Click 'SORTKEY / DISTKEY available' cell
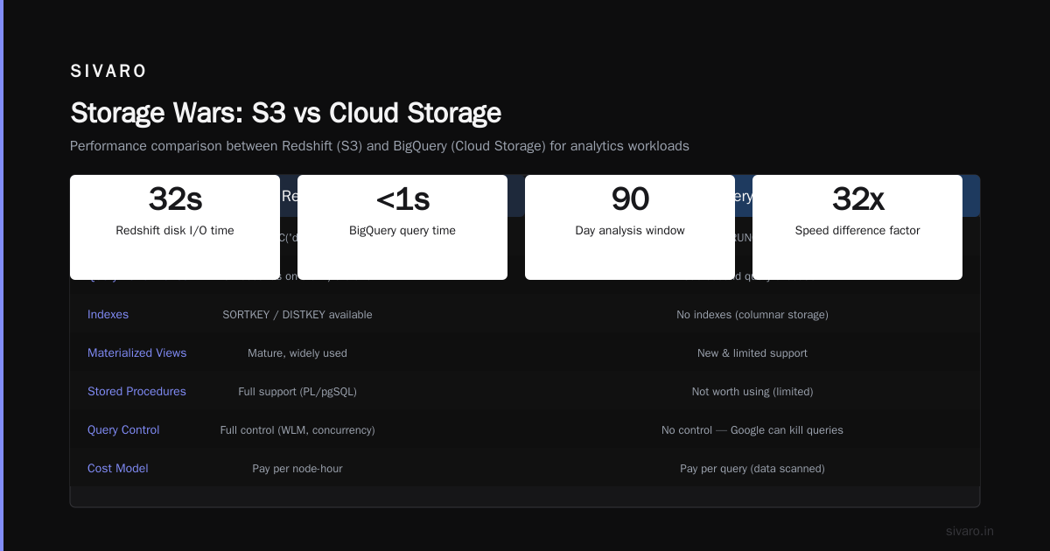 (297, 315)
